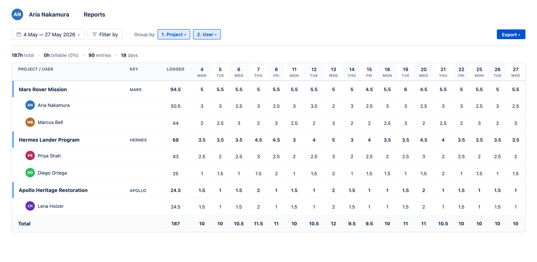Click the grand total 187 in Total row

(x=175, y=224)
